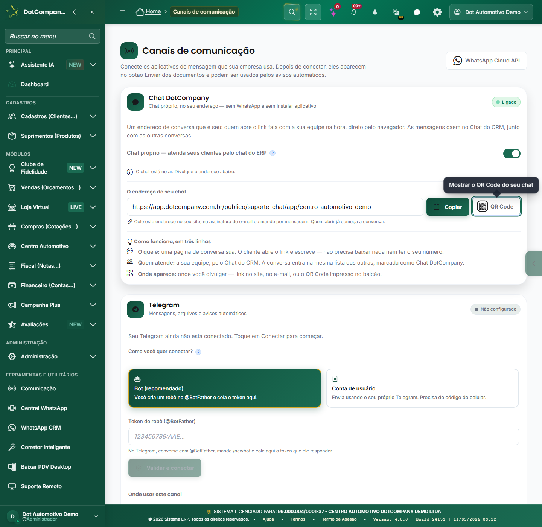
Task: Open the language translation BR icon
Action: pyautogui.click(x=396, y=12)
